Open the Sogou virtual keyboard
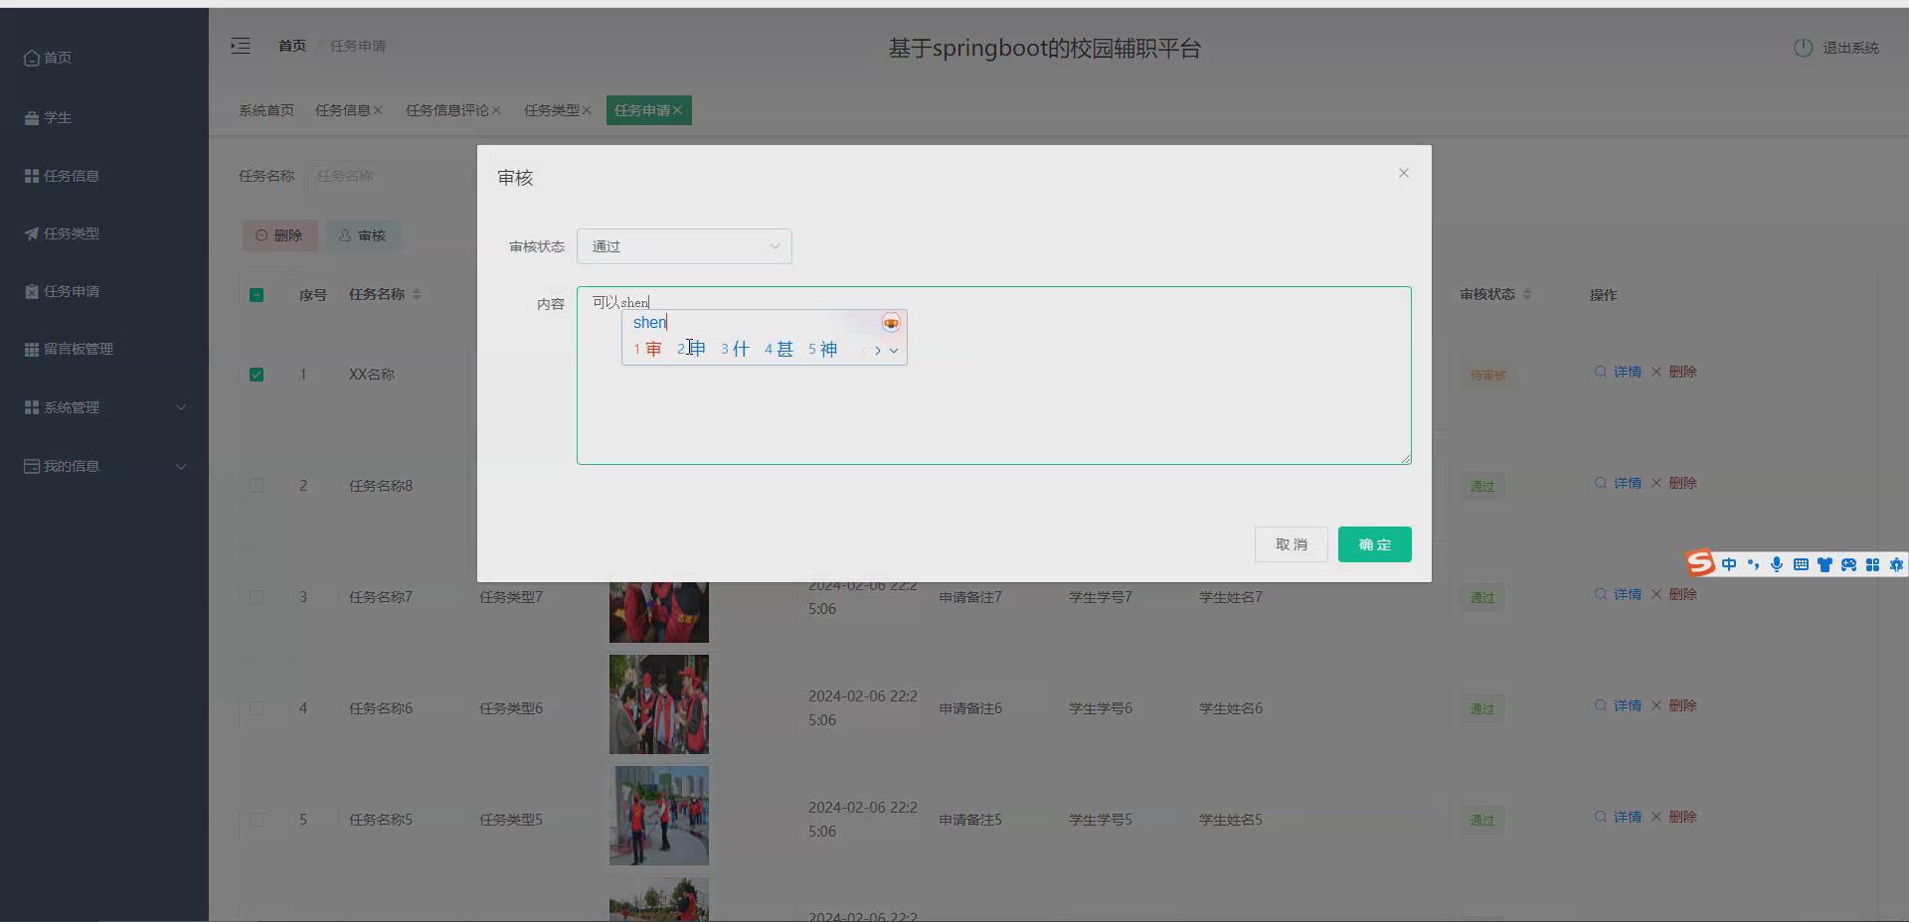The image size is (1909, 922). [x=1801, y=564]
